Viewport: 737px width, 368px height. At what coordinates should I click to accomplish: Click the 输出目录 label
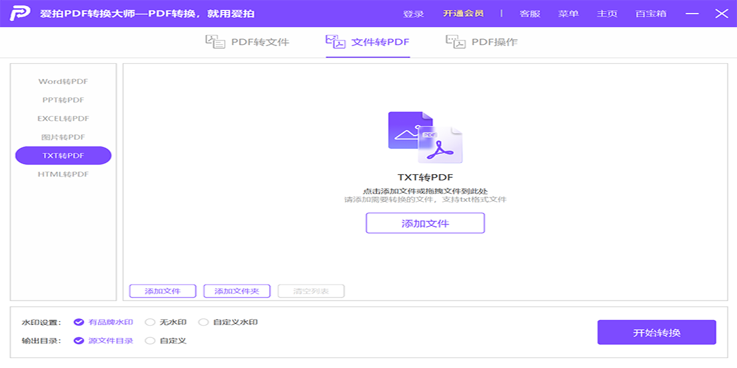tap(42, 340)
